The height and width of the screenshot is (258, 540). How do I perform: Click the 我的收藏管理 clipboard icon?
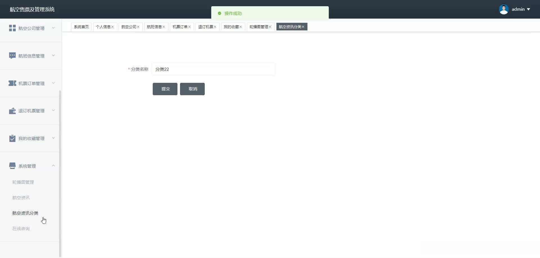point(12,138)
